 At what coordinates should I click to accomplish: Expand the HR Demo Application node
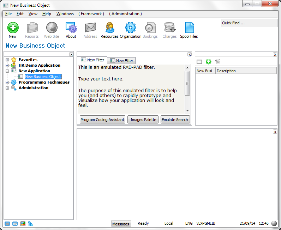click(x=7, y=65)
